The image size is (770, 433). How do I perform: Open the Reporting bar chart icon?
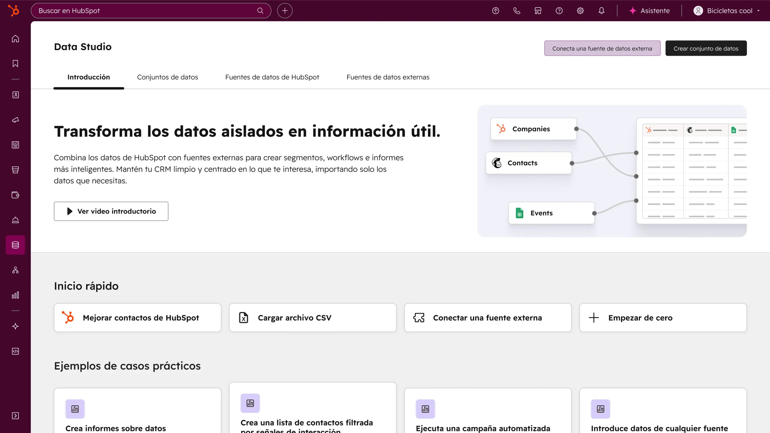15,295
